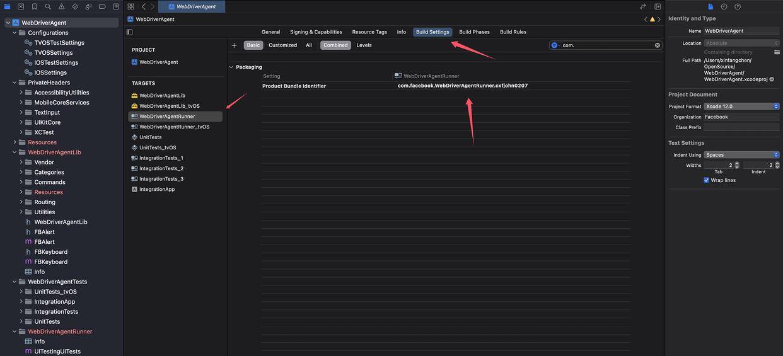Expand the Resources group under PrivateHeaders
The height and width of the screenshot is (356, 783).
tap(14, 142)
